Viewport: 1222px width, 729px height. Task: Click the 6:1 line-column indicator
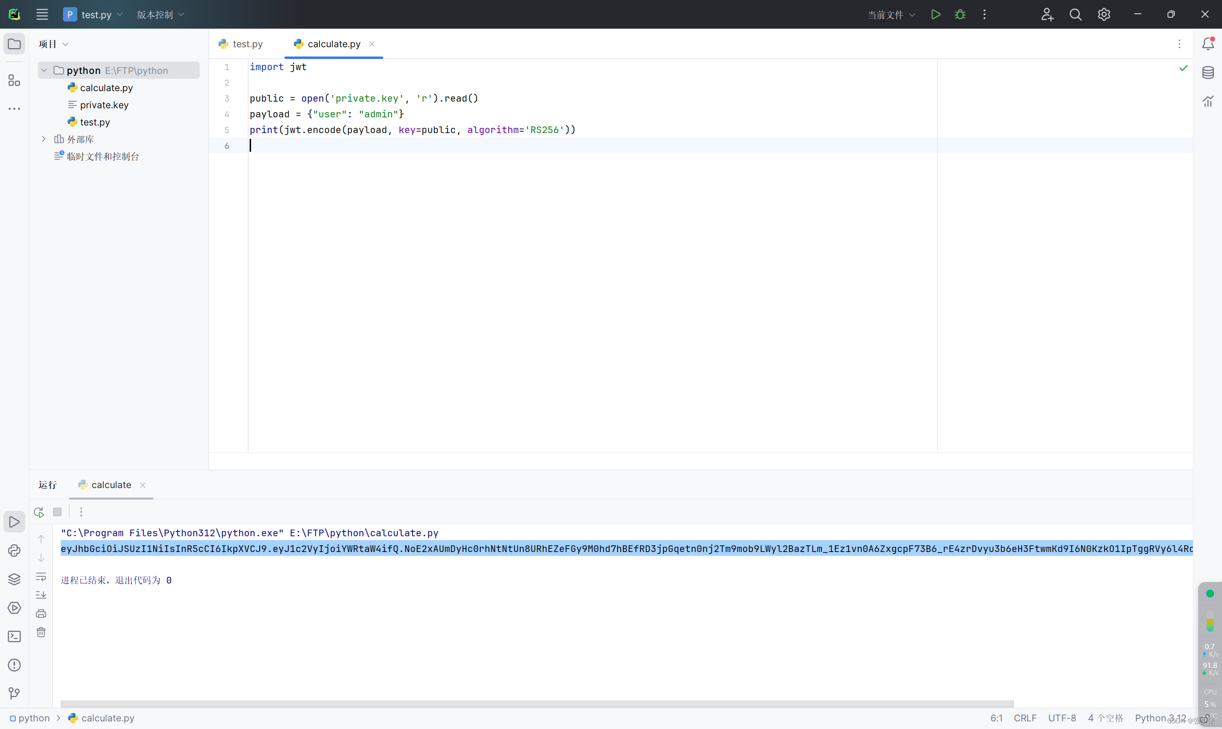pyautogui.click(x=996, y=718)
